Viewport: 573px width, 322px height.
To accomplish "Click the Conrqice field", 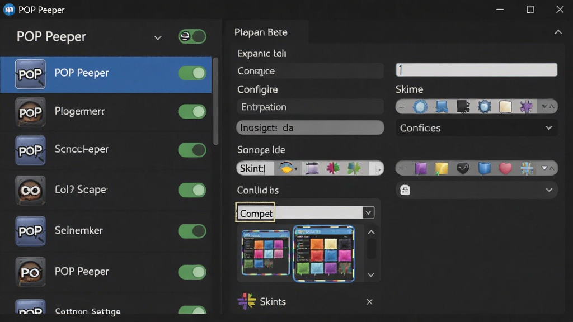I will coord(310,71).
